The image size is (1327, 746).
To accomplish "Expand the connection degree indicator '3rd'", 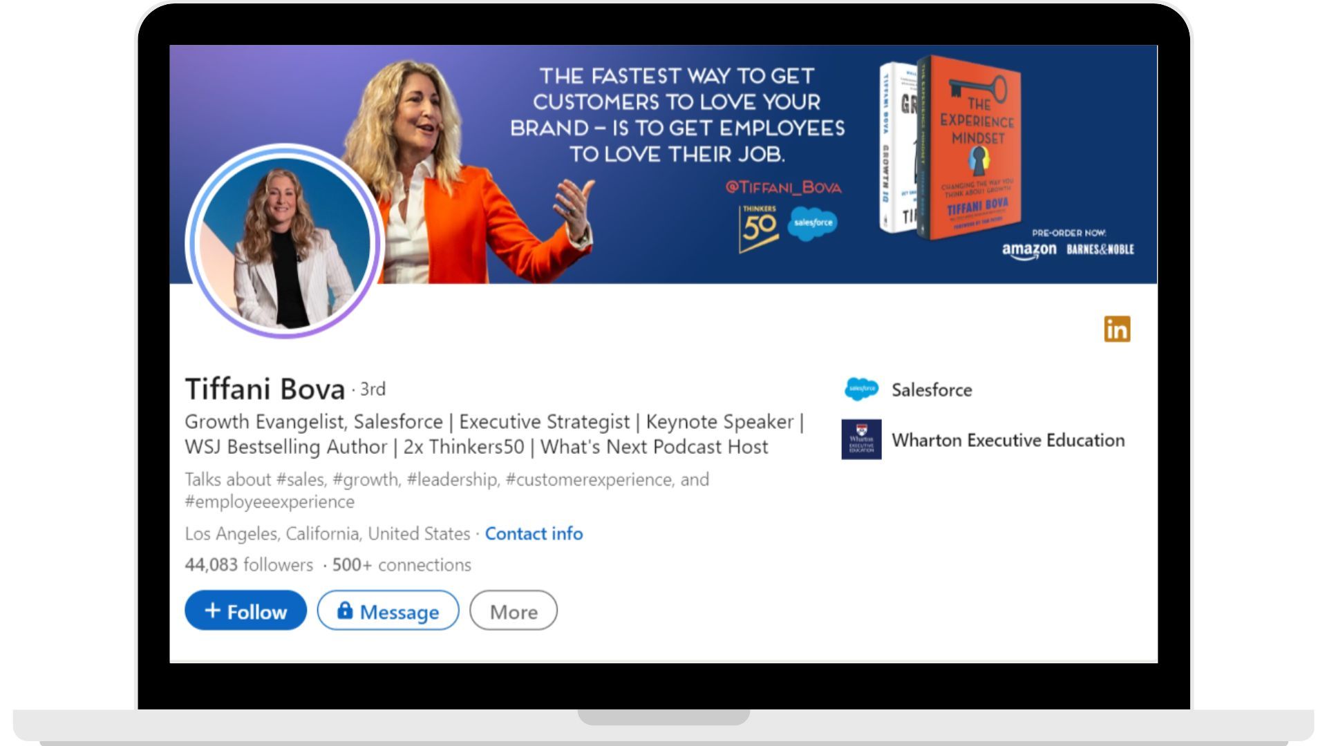I will tap(371, 390).
